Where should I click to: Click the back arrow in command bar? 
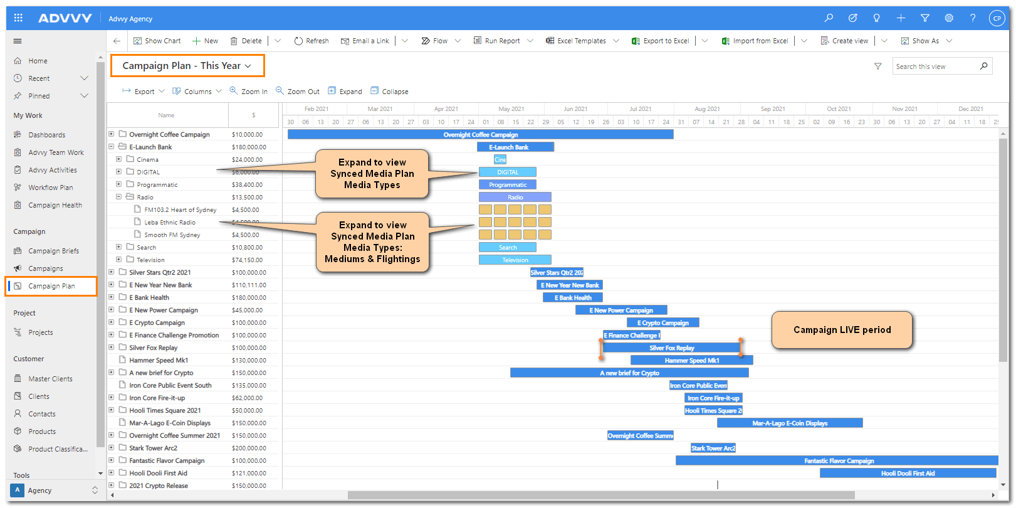pyautogui.click(x=117, y=41)
